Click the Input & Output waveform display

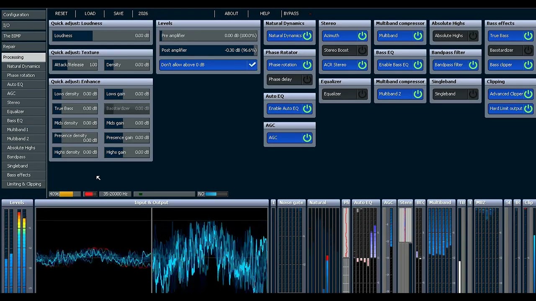click(x=152, y=250)
